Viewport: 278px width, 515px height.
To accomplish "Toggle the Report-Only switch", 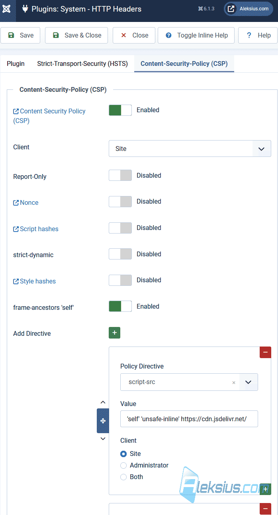I will click(x=120, y=175).
